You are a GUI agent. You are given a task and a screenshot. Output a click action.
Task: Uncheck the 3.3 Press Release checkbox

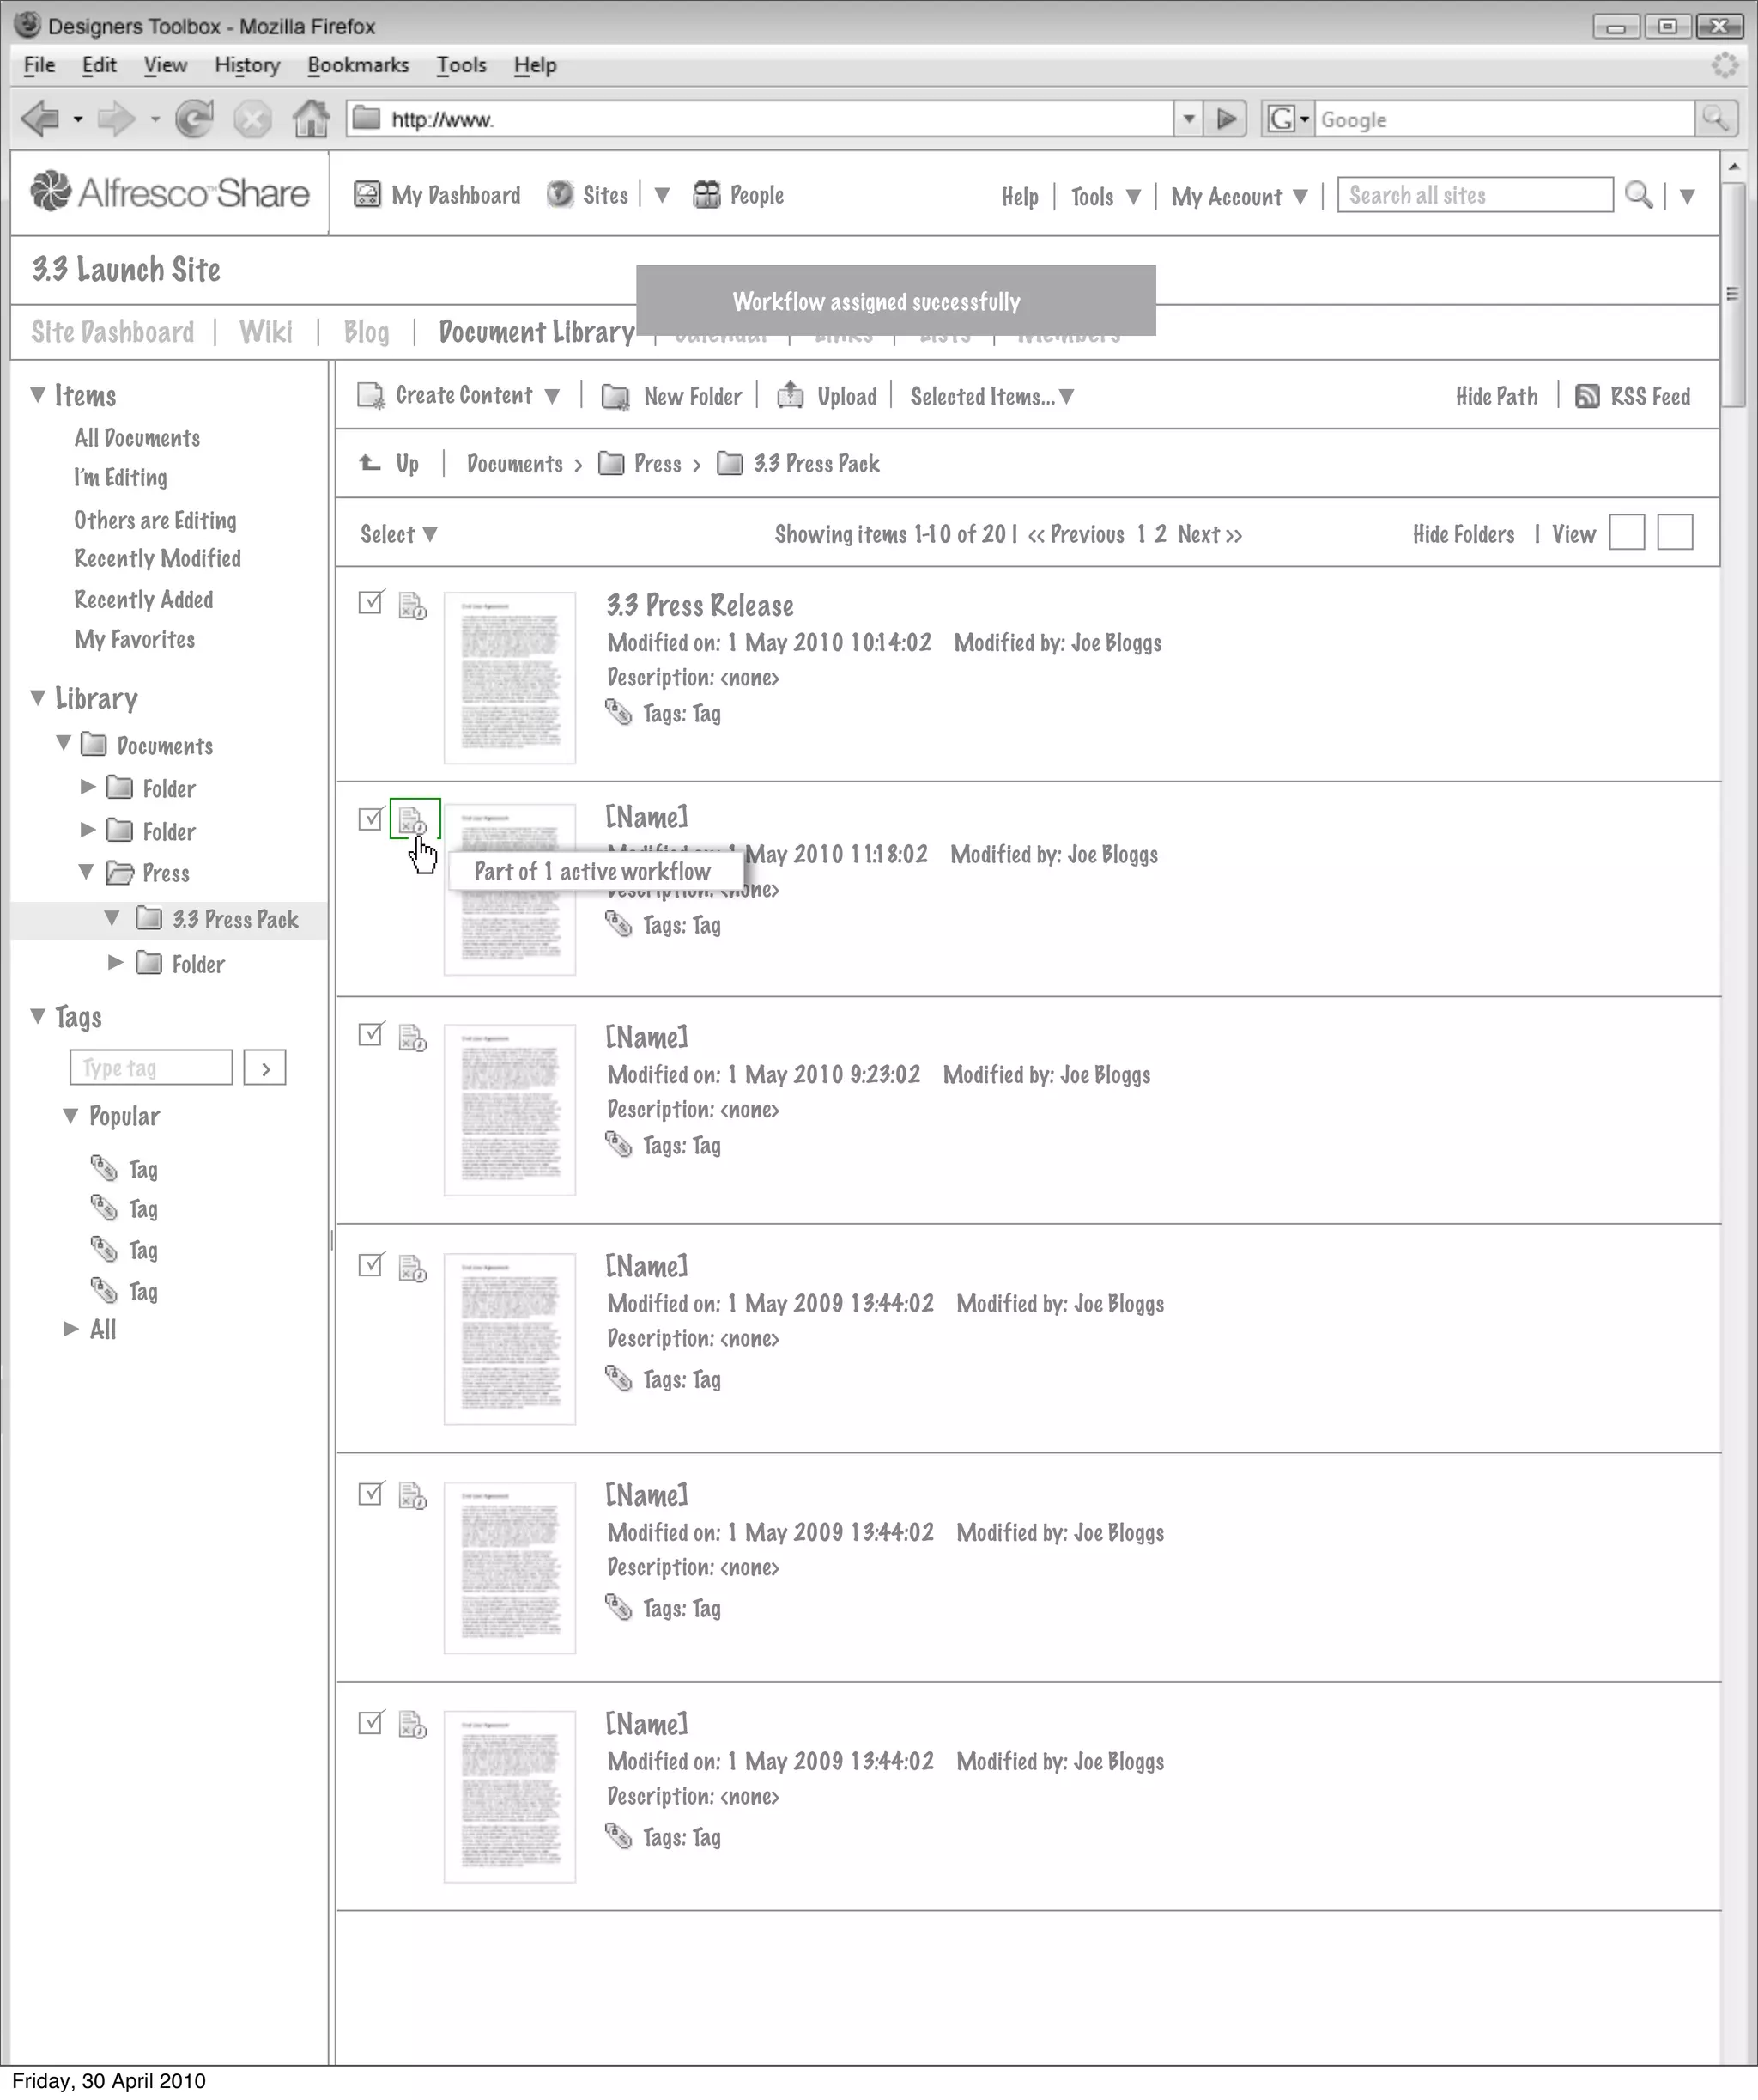371,602
